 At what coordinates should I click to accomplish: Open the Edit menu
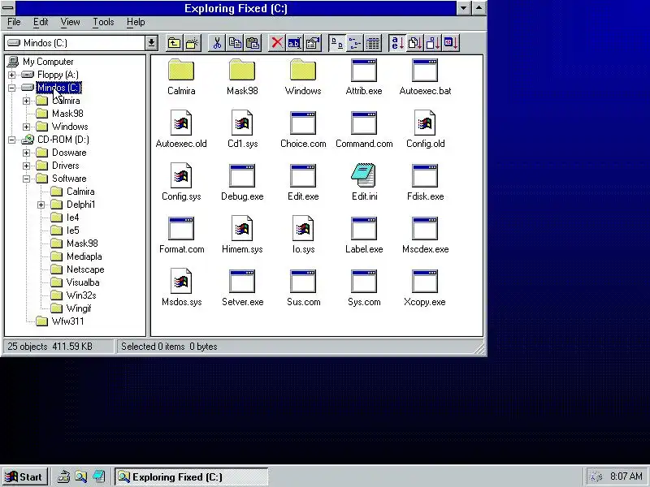41,22
